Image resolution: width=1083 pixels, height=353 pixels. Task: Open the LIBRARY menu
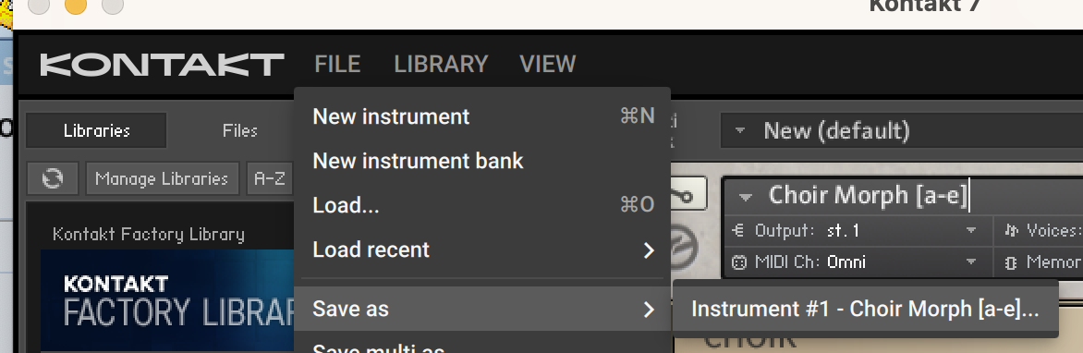pyautogui.click(x=441, y=65)
